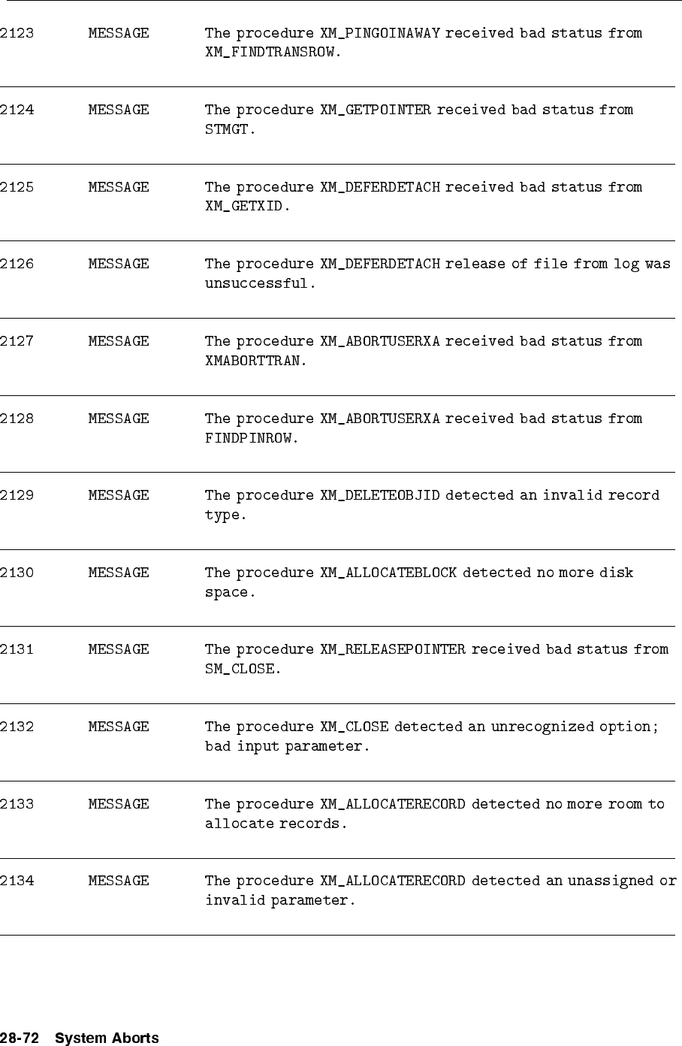Click the XM_GETXID text
This screenshot has width=682, height=1046.
pyautogui.click(x=246, y=207)
